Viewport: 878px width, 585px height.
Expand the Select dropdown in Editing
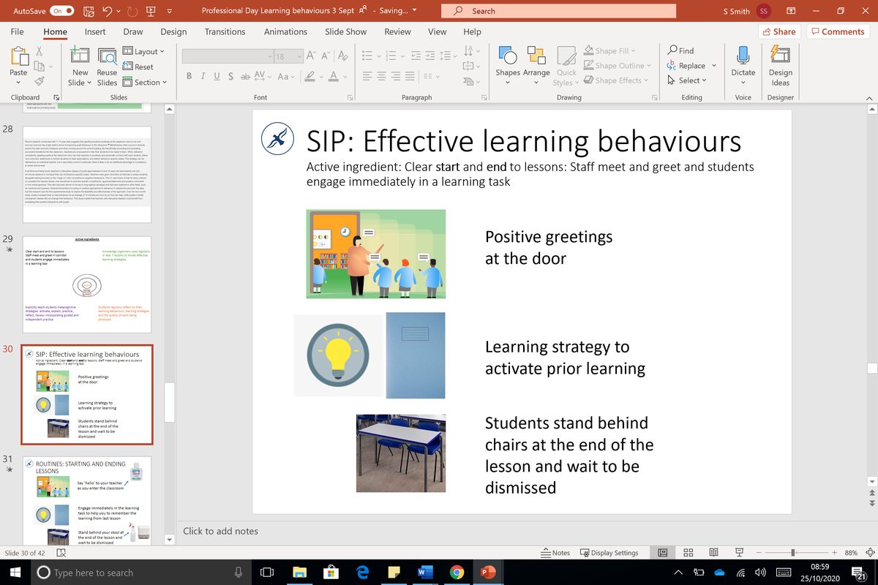687,80
